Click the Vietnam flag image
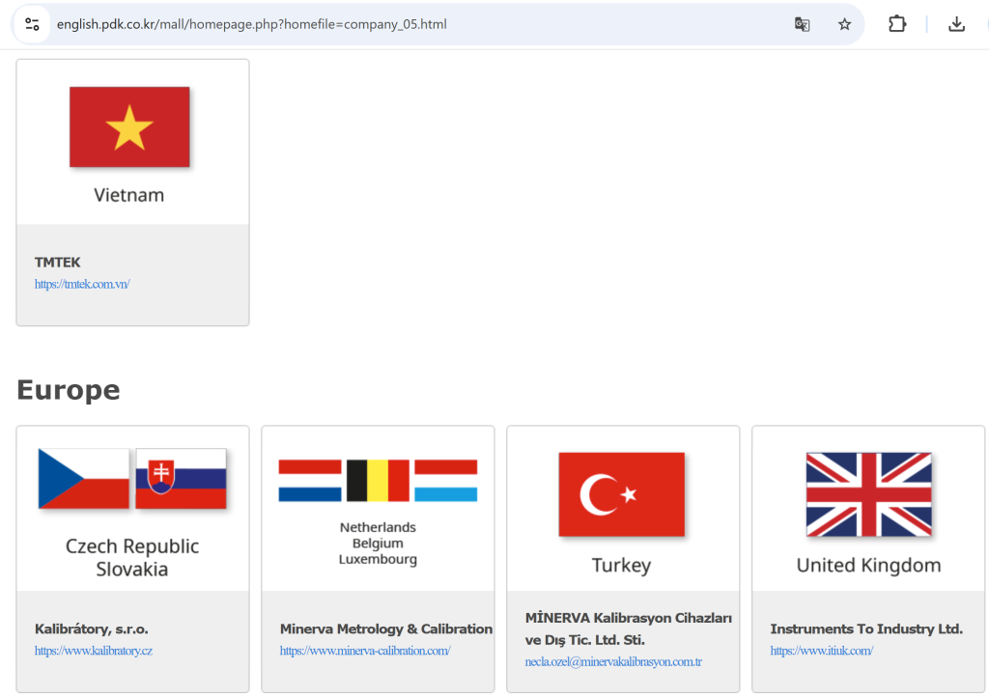Screen dimensions: 989x698 [129, 126]
